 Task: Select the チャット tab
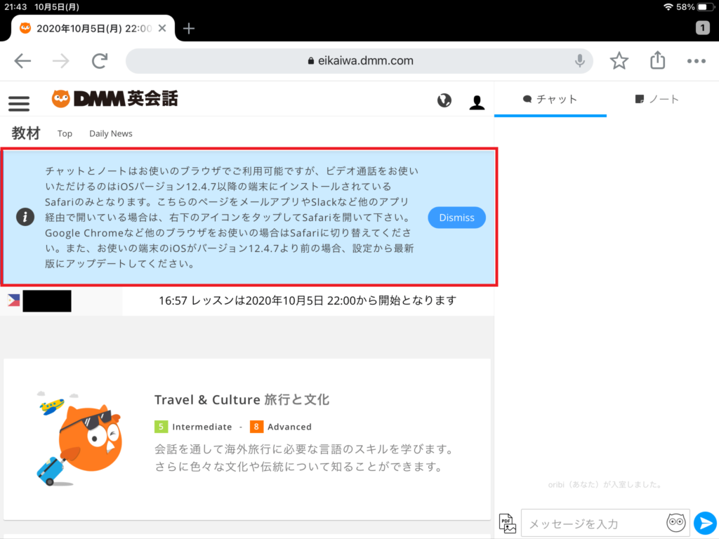(x=550, y=99)
